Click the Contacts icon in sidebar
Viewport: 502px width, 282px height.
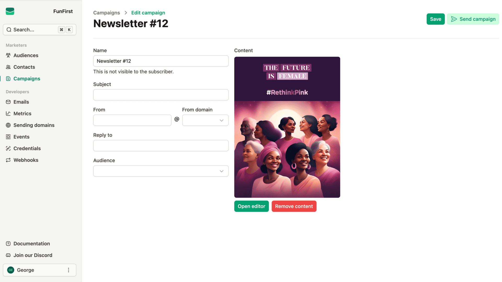pos(8,67)
